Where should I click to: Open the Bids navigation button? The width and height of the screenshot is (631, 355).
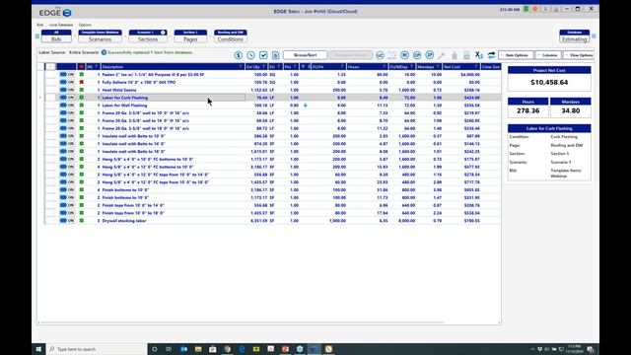click(56, 36)
